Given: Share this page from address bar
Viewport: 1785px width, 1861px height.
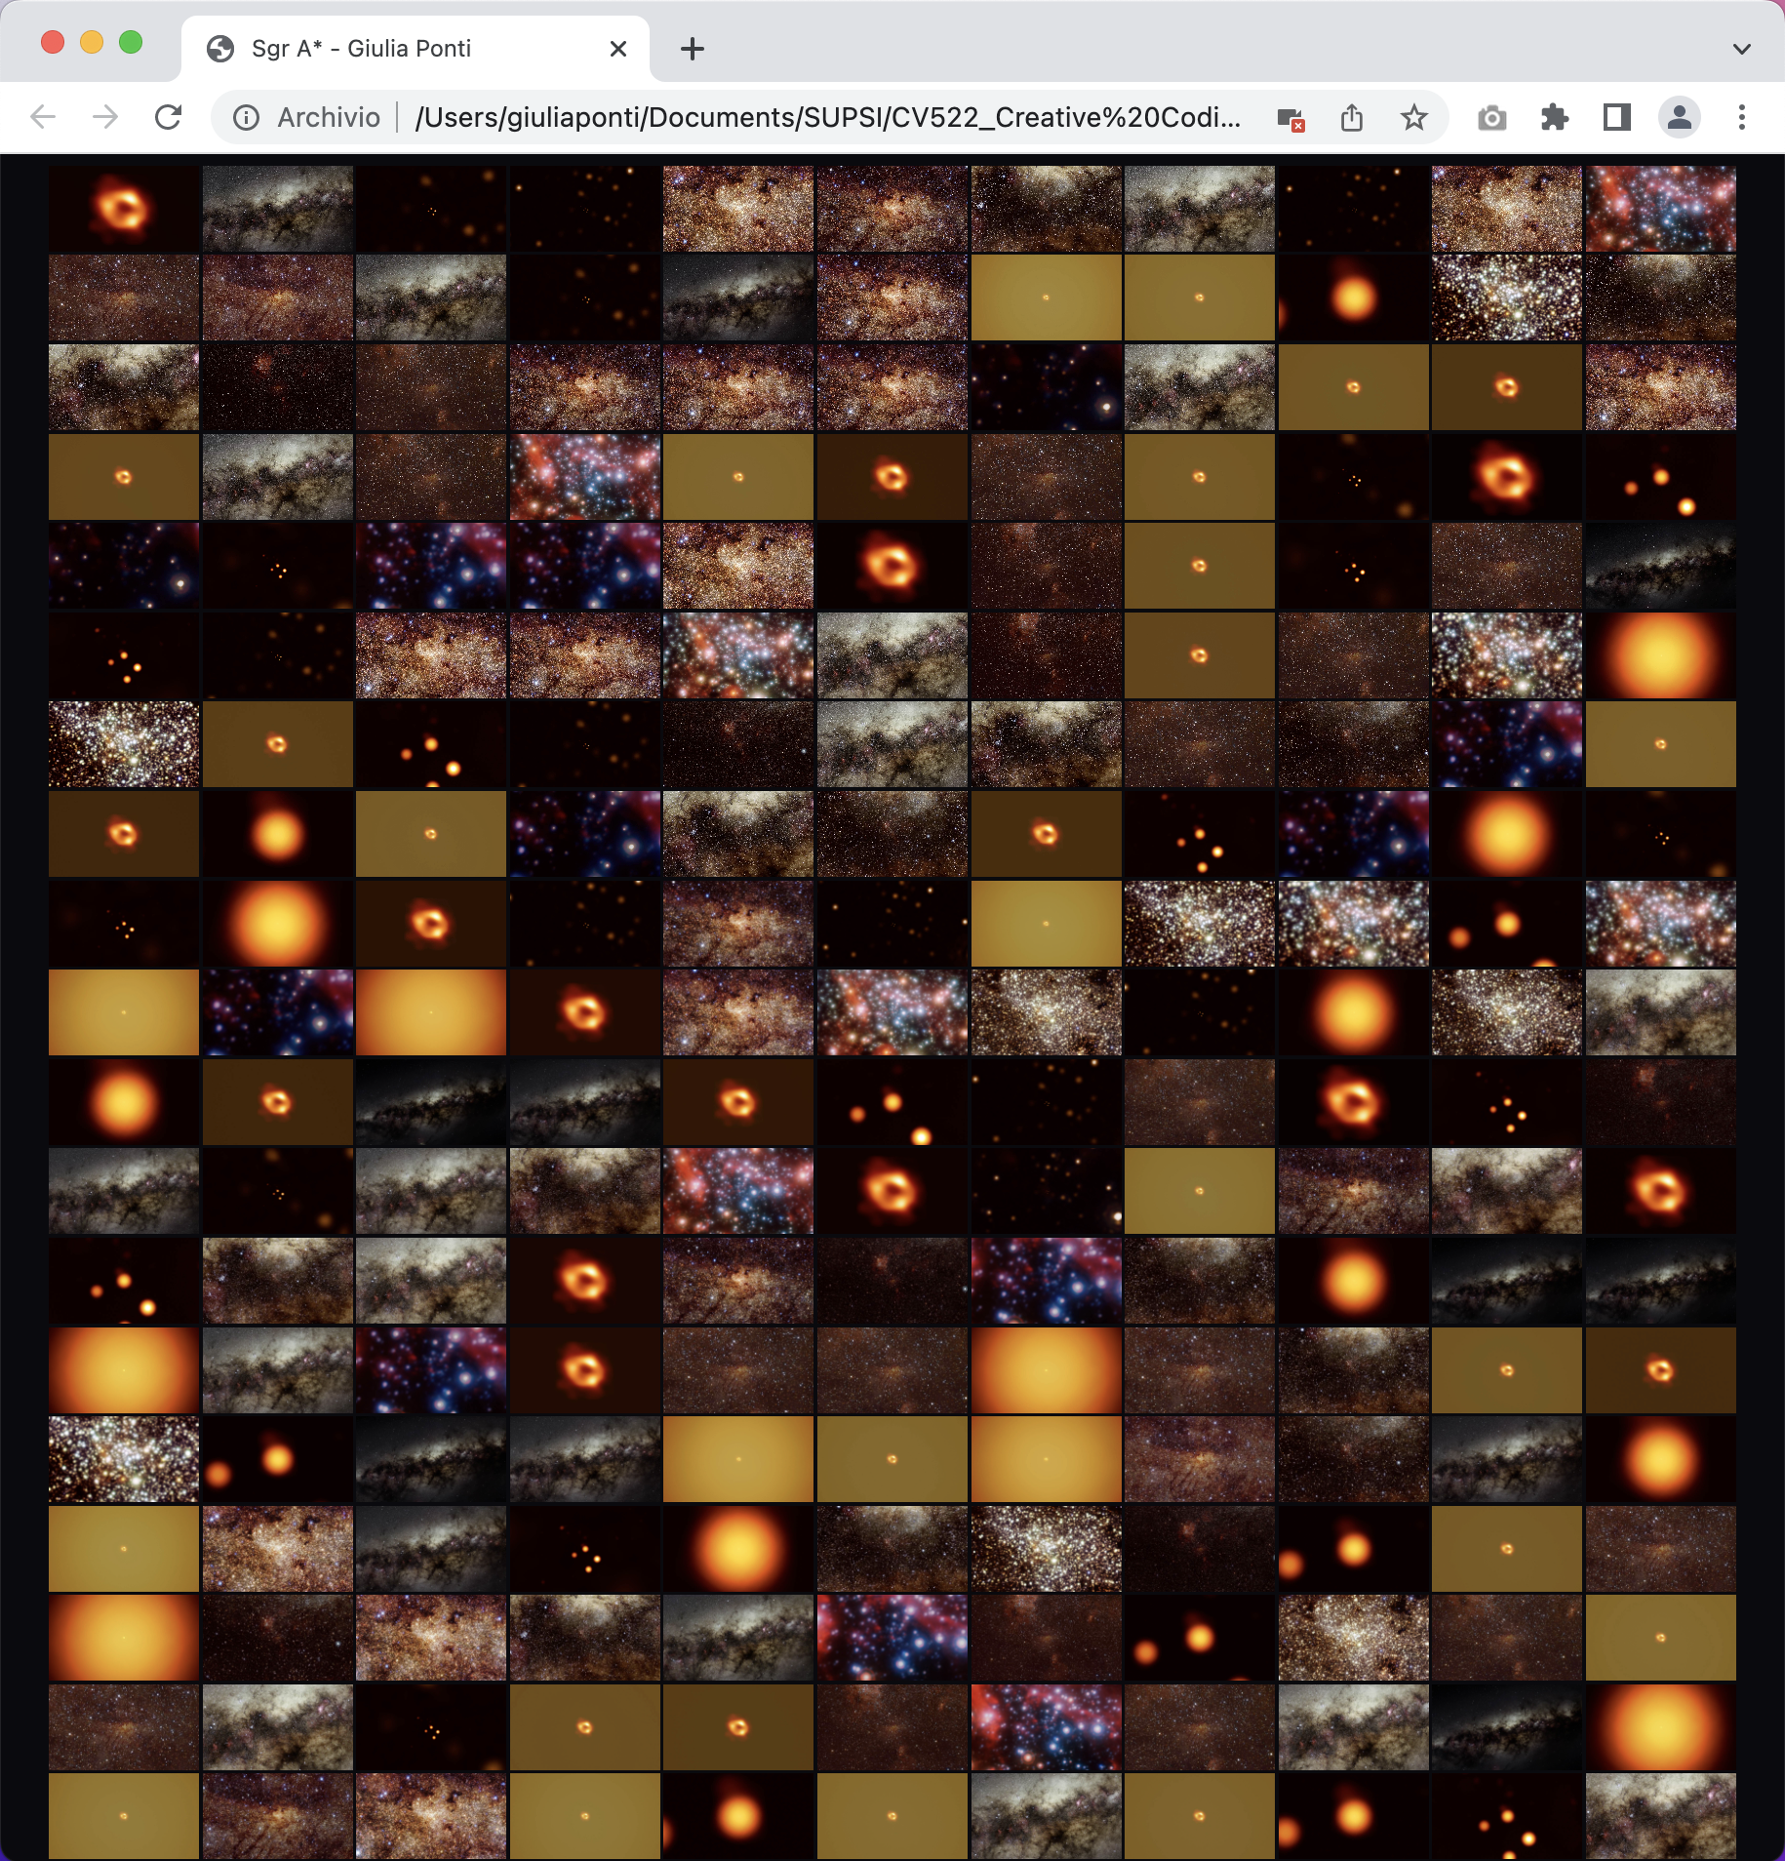Looking at the screenshot, I should click(x=1352, y=118).
